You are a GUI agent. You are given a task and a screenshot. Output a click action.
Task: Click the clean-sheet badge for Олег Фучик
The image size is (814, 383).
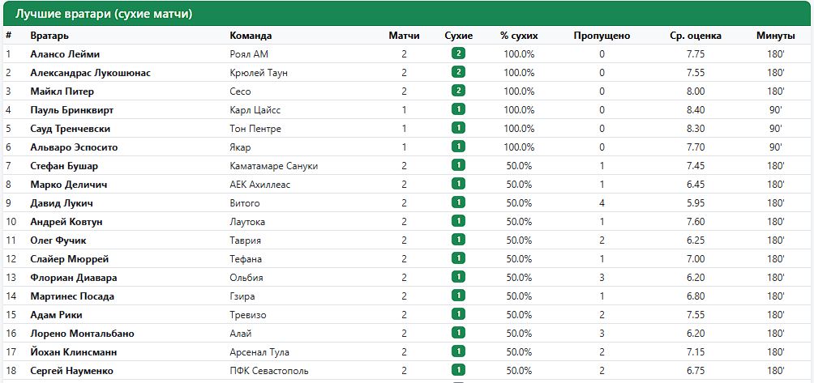tap(458, 240)
